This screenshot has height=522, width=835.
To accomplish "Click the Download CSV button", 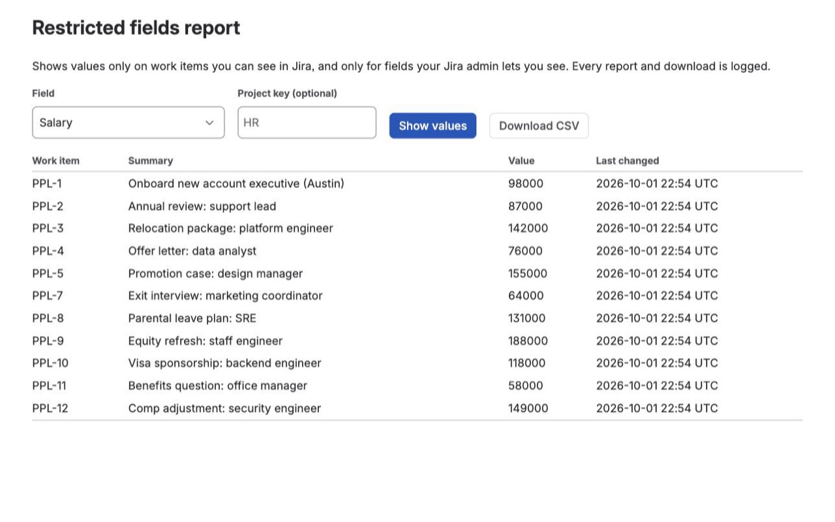I will (x=539, y=126).
